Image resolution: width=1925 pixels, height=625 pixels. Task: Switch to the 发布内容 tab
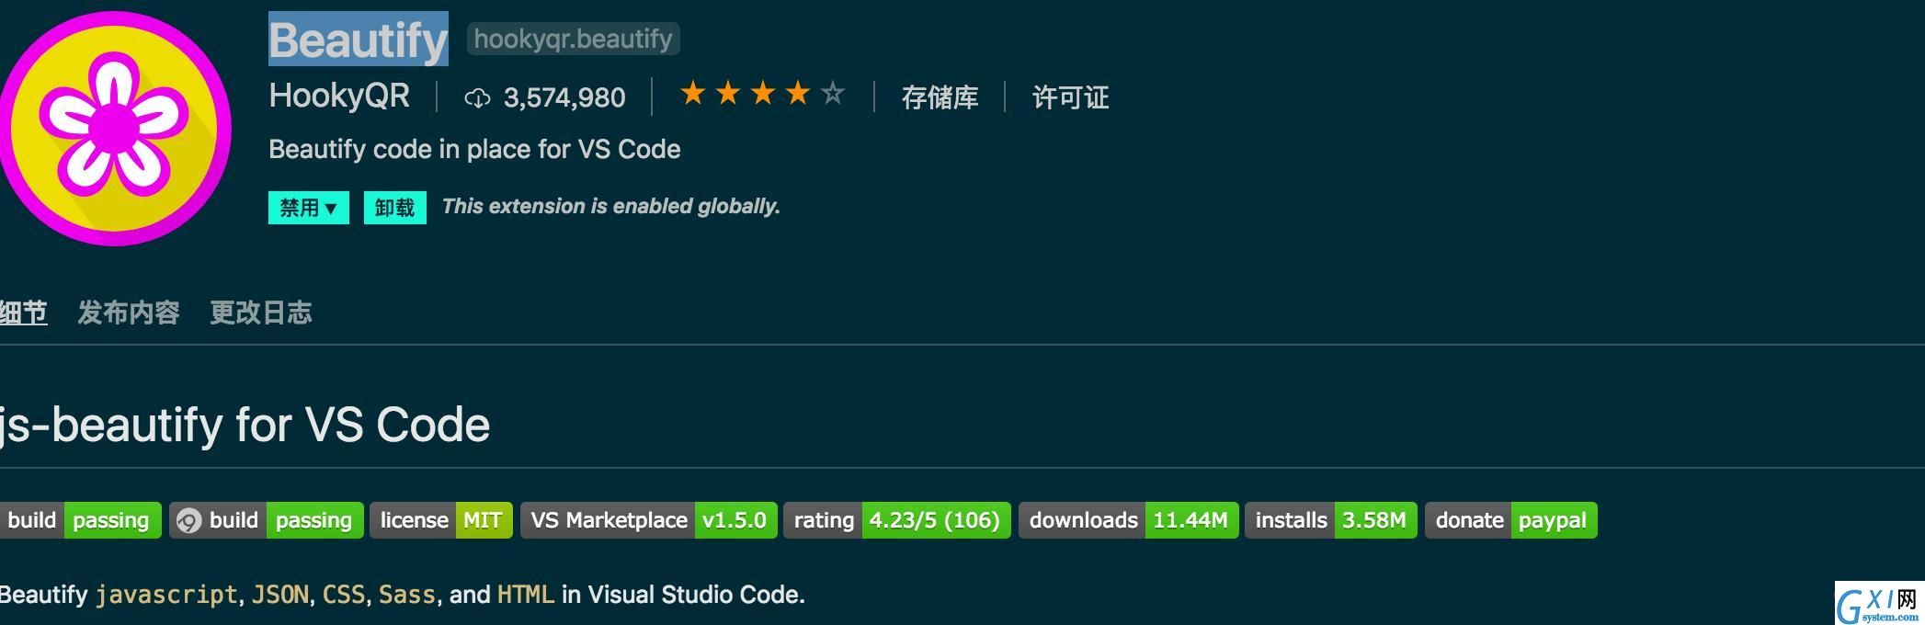[129, 312]
